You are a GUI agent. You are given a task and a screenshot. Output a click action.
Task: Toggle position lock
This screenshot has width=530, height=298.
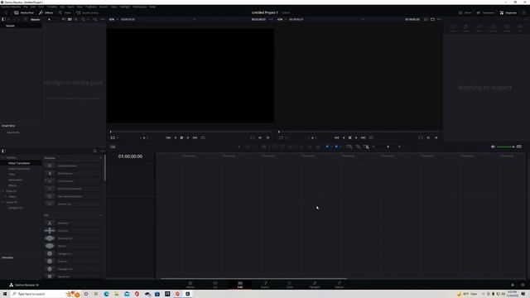(x=318, y=147)
